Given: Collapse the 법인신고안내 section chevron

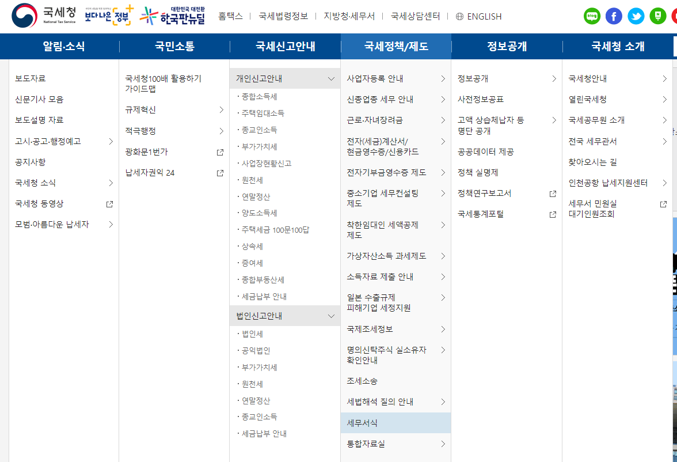Looking at the screenshot, I should coord(331,315).
